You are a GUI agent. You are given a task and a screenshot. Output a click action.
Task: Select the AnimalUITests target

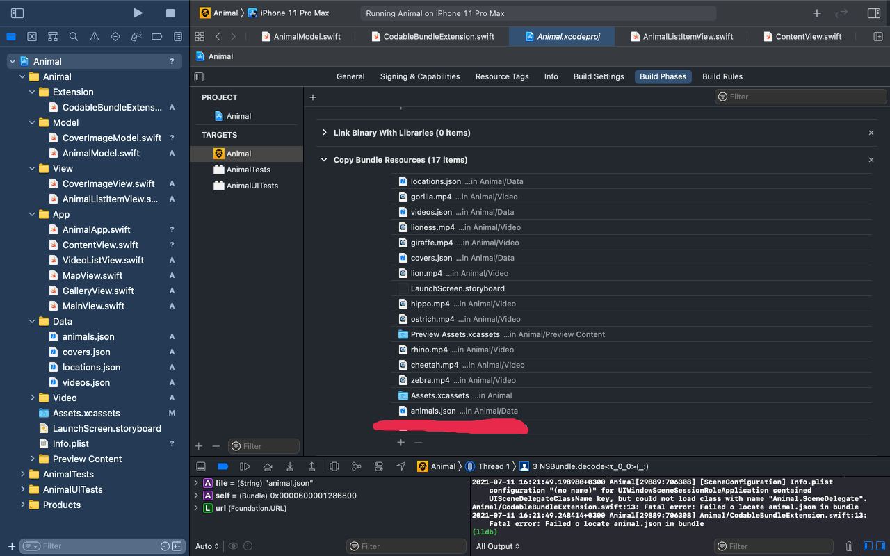(x=246, y=186)
